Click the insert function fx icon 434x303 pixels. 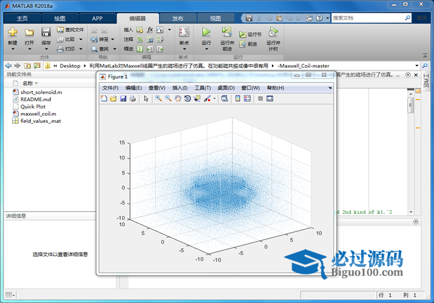[x=150, y=29]
